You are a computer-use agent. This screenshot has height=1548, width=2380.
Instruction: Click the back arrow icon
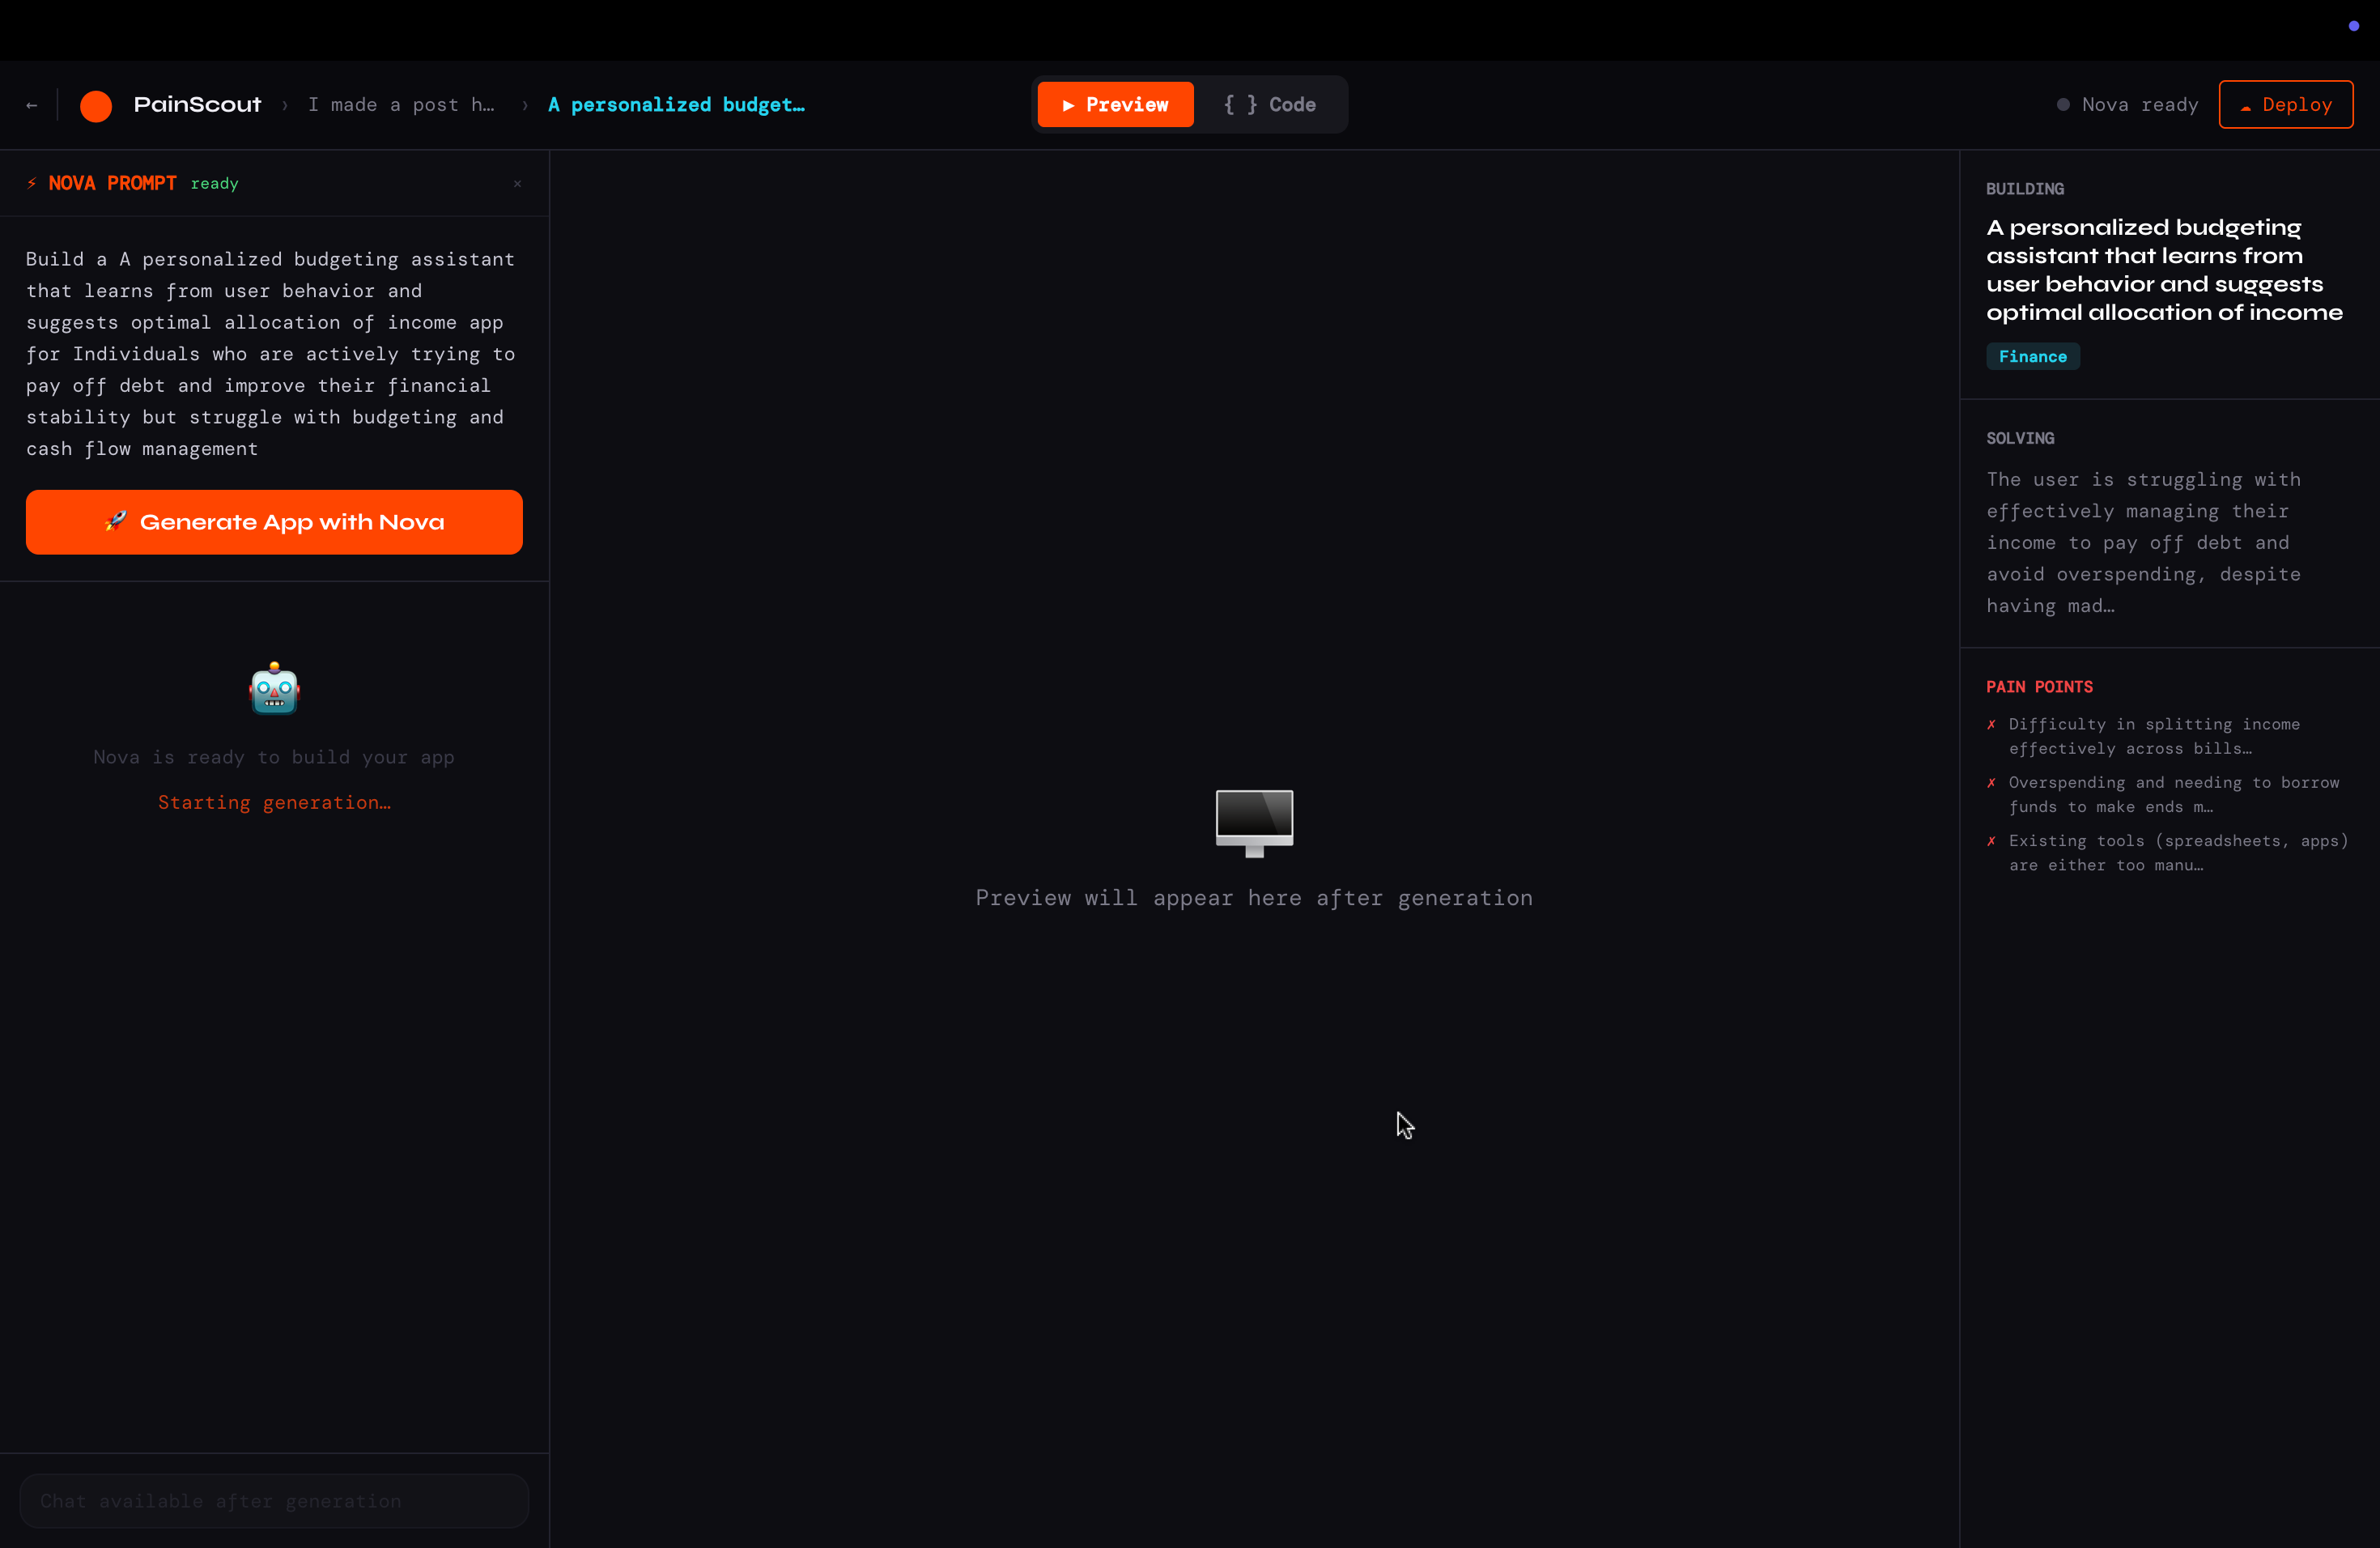pyautogui.click(x=32, y=105)
